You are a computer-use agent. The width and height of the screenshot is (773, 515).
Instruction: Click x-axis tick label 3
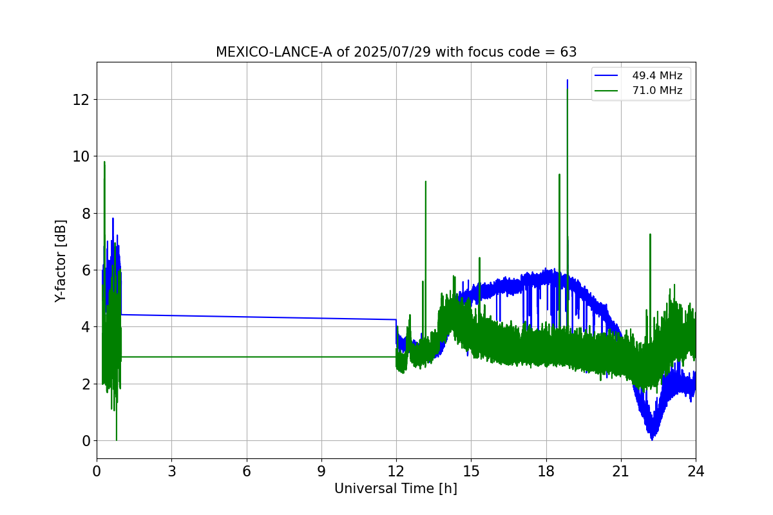pyautogui.click(x=171, y=471)
